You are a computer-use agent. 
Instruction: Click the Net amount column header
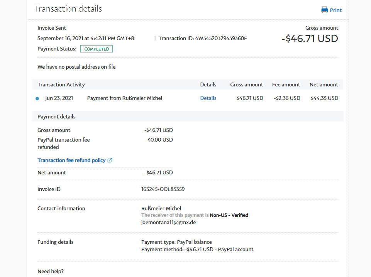click(324, 84)
